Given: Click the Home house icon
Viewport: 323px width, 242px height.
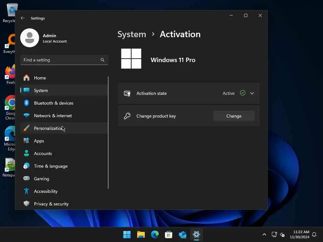Looking at the screenshot, I should pyautogui.click(x=26, y=78).
